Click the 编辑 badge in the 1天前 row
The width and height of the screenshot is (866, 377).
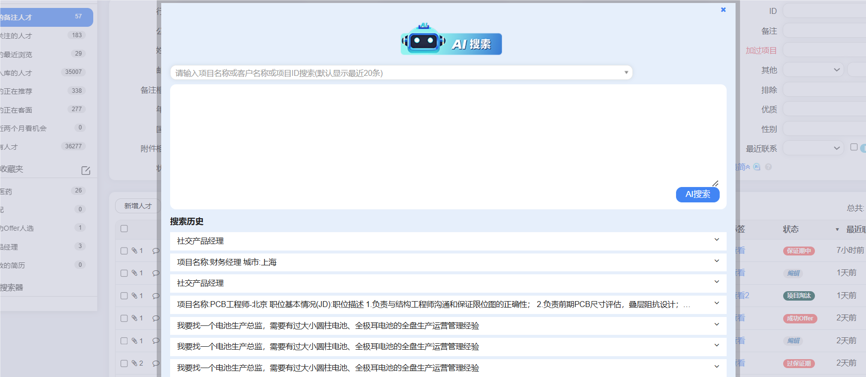pyautogui.click(x=793, y=273)
